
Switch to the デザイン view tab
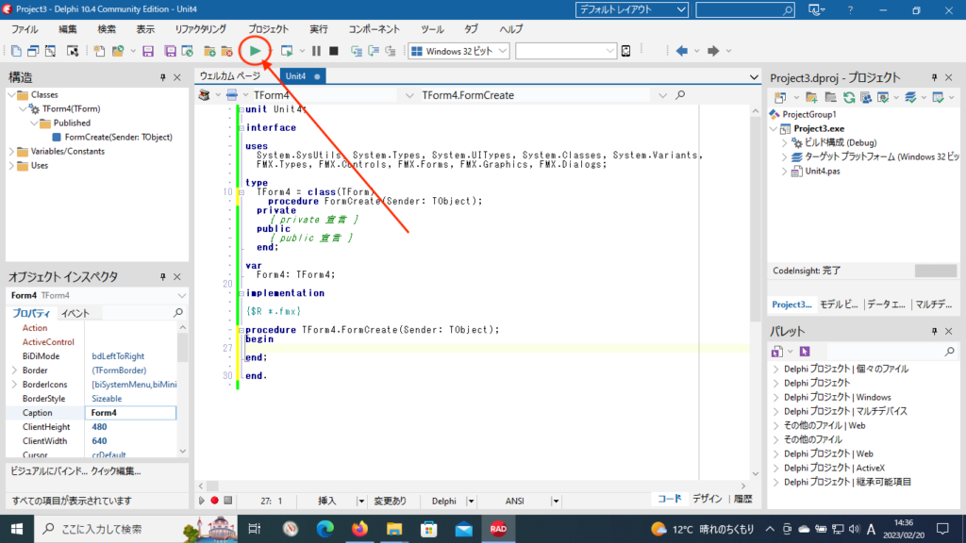pos(708,500)
